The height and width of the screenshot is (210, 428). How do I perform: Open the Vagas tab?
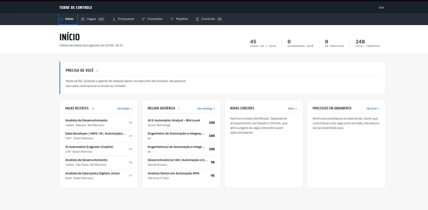[x=93, y=19]
